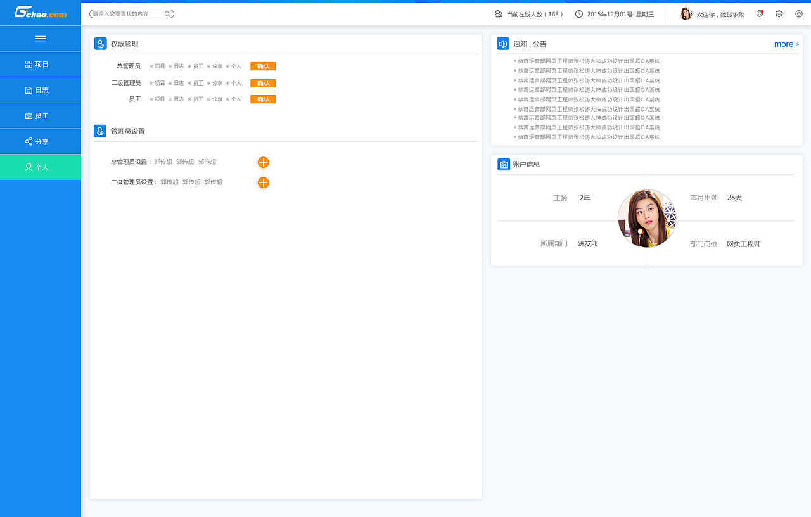Add a 二级管理员 with the plus button
Viewport: 811px width, 517px height.
point(264,182)
